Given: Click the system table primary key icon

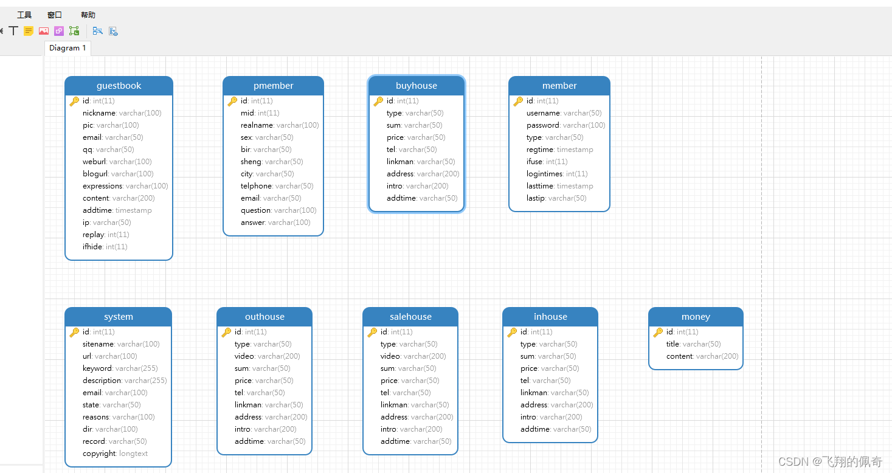Looking at the screenshot, I should pos(74,333).
